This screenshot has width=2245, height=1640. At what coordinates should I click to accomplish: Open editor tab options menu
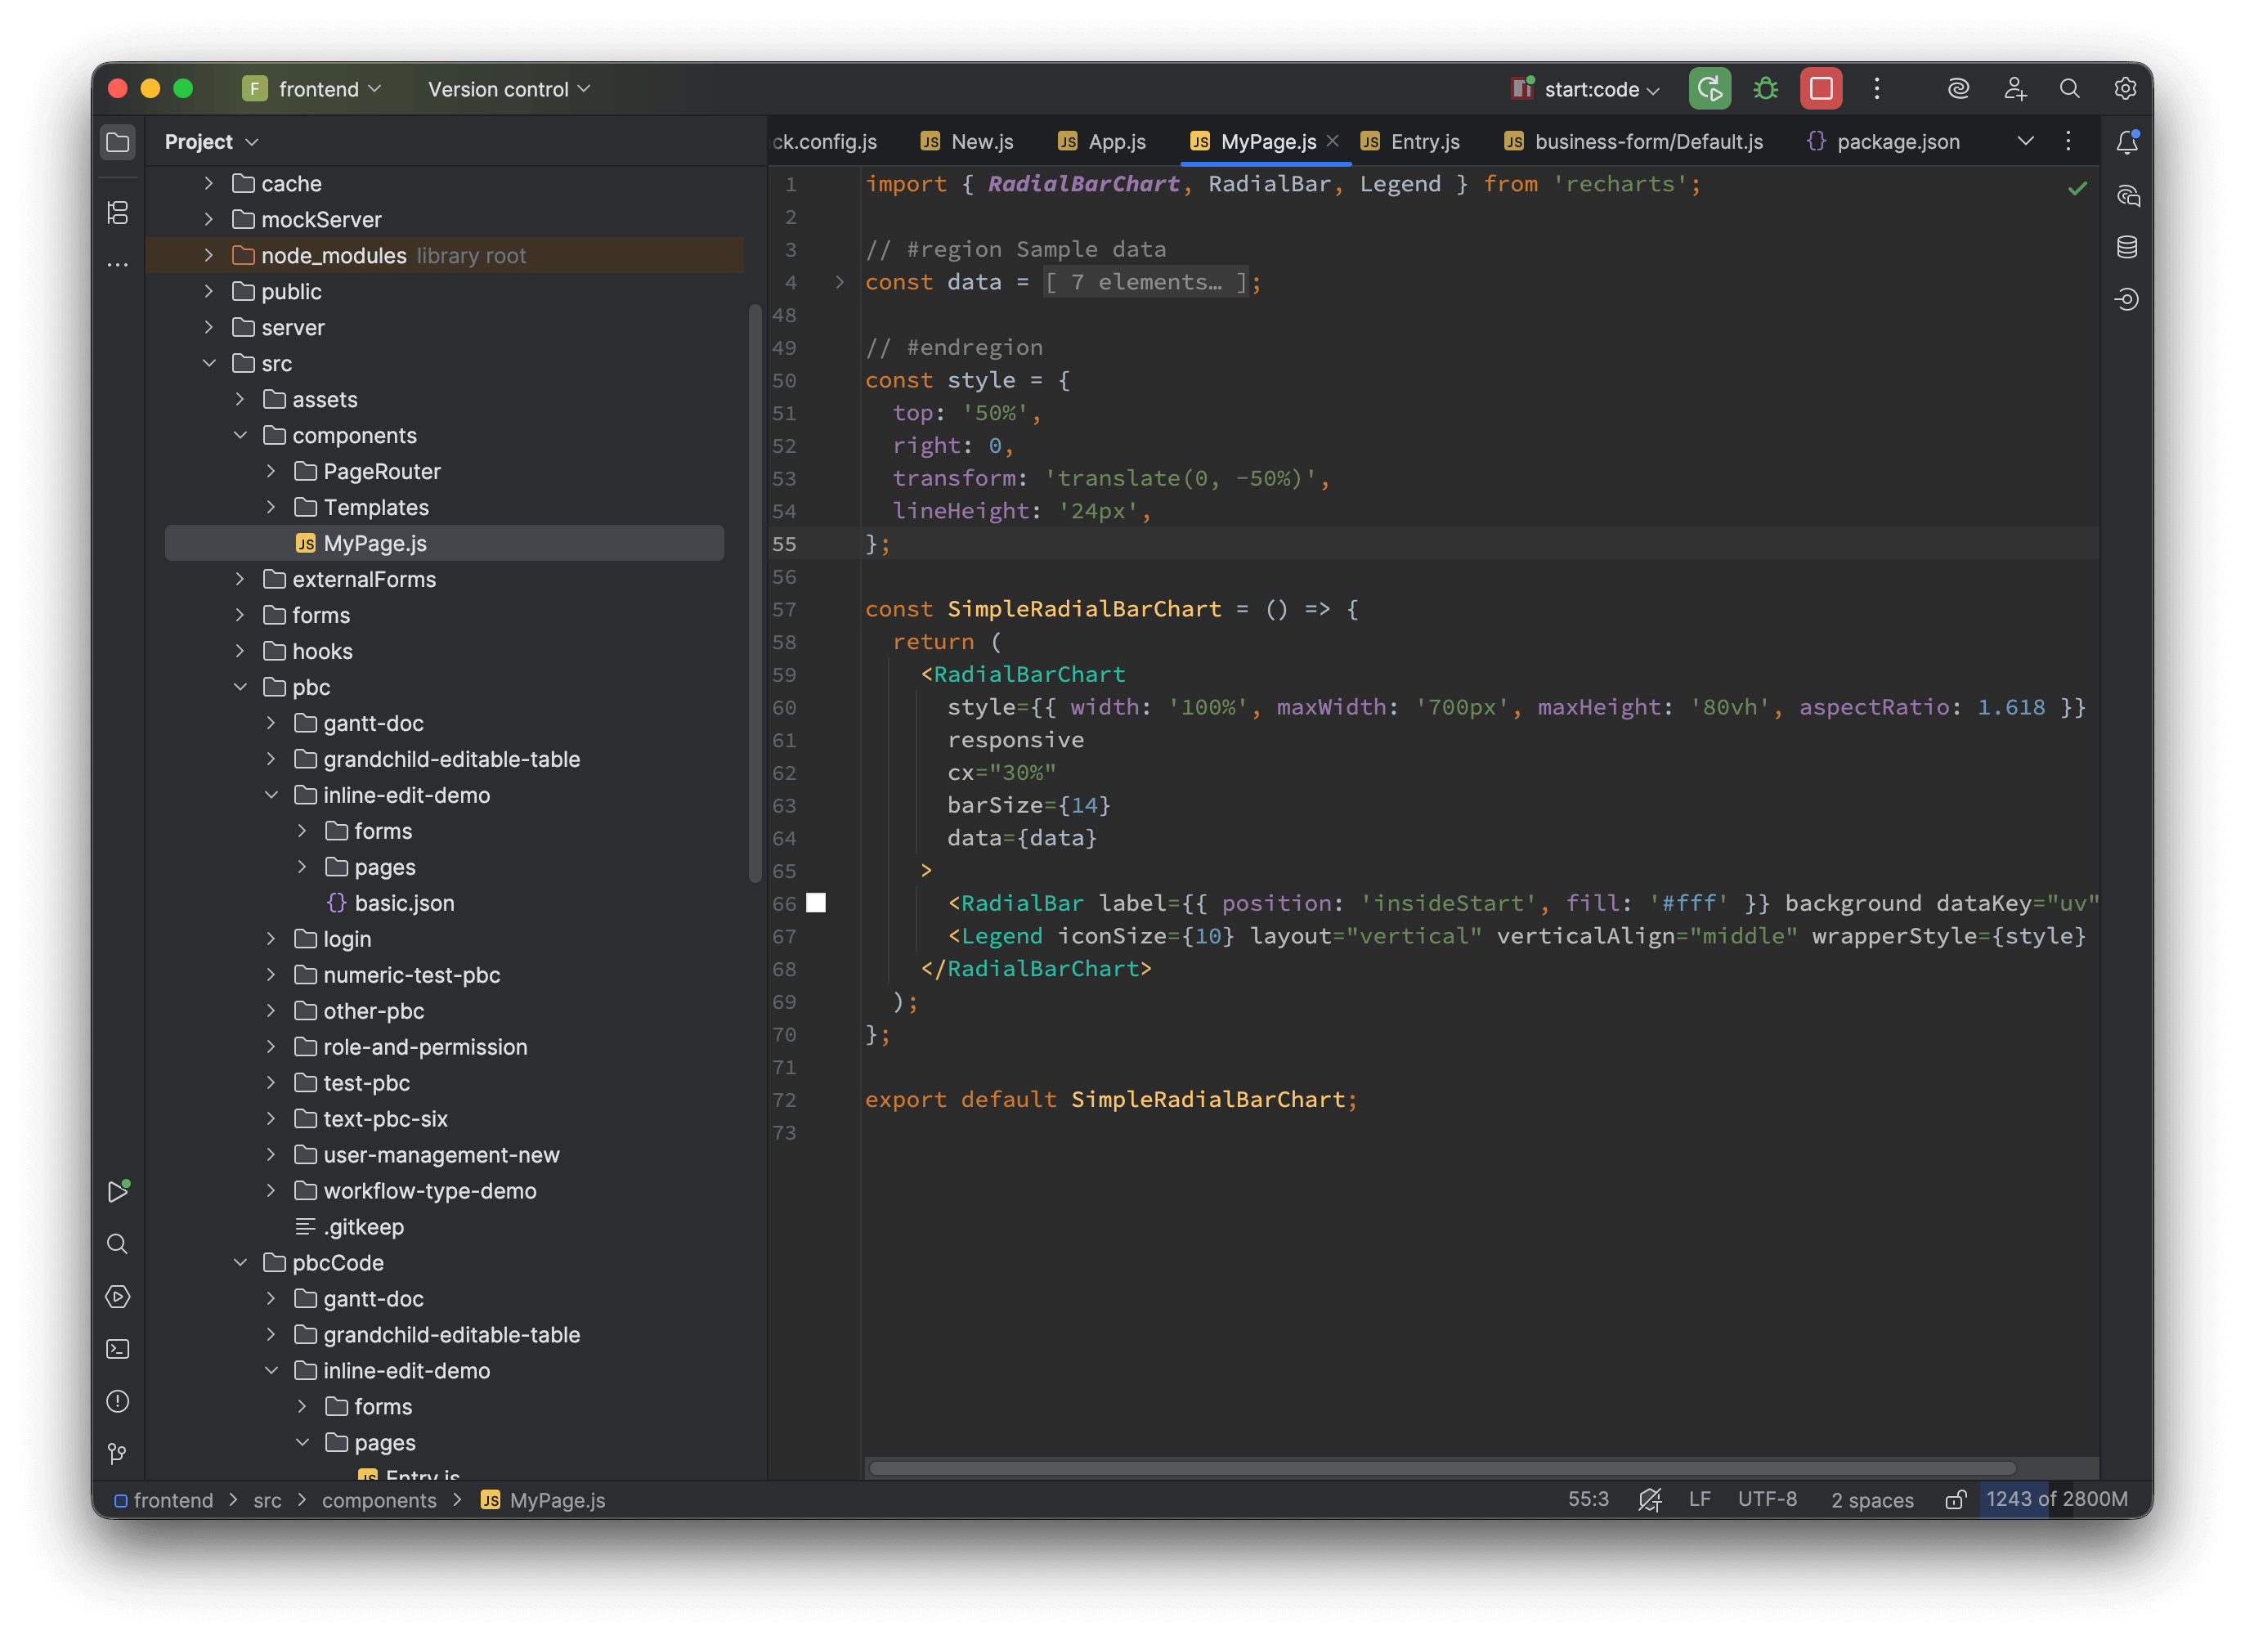coord(2068,141)
